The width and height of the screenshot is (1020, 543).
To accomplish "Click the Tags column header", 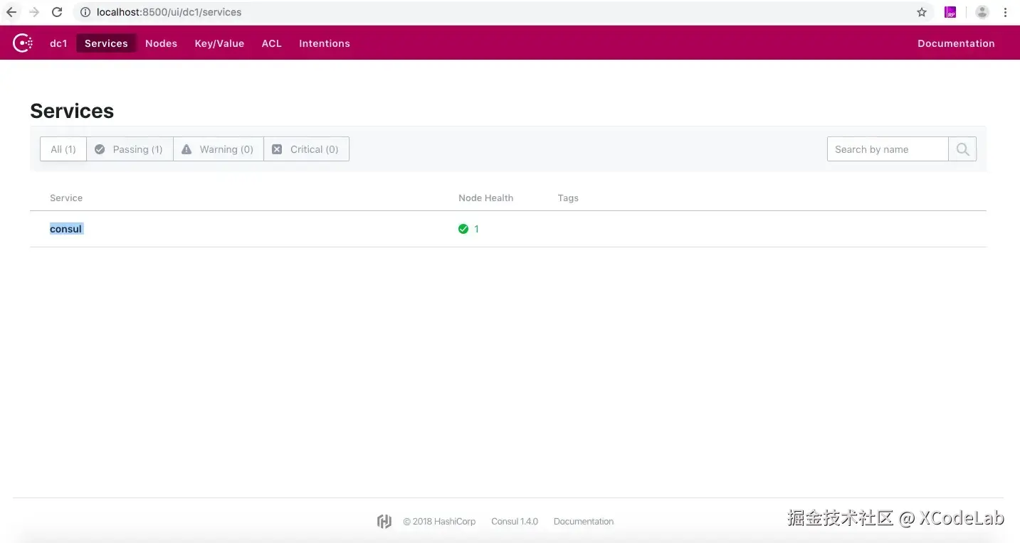I will (568, 198).
